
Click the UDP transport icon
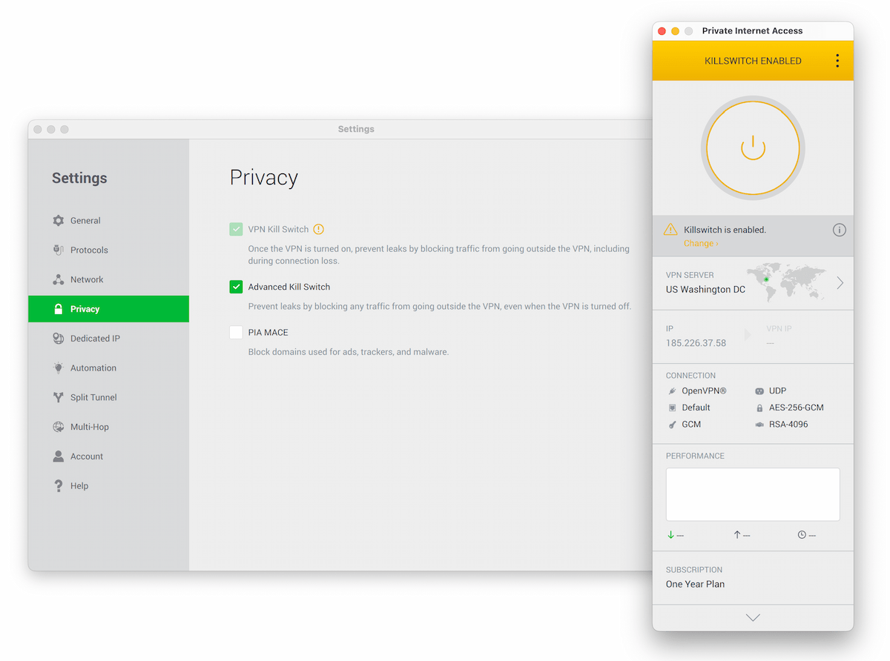pos(759,391)
